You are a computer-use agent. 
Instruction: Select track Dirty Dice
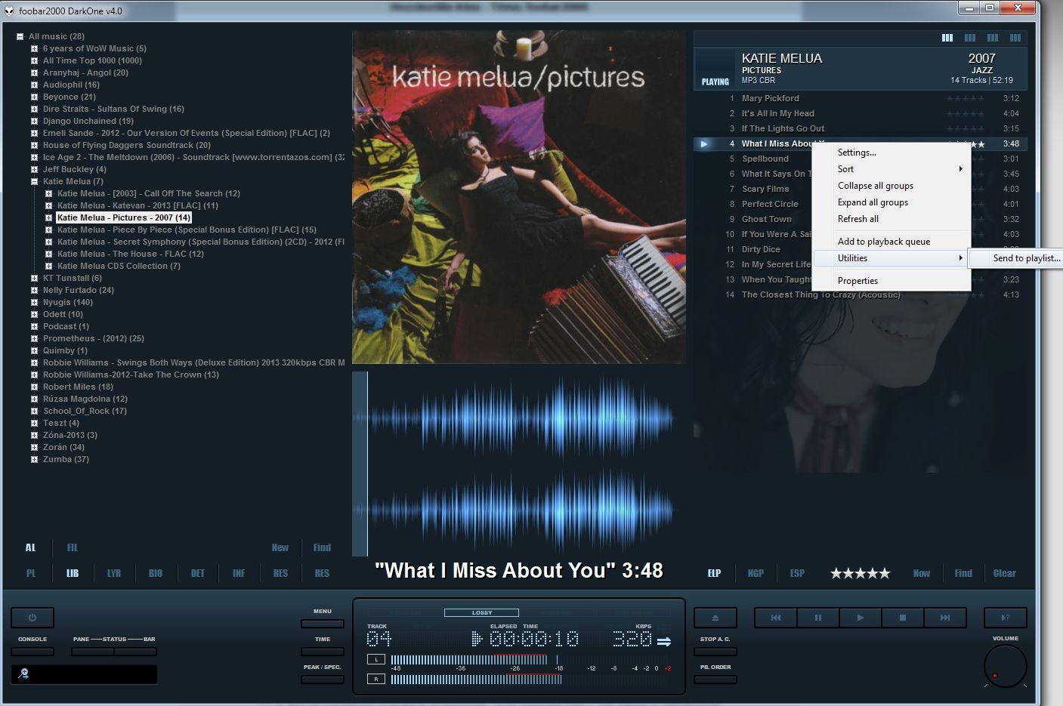760,249
